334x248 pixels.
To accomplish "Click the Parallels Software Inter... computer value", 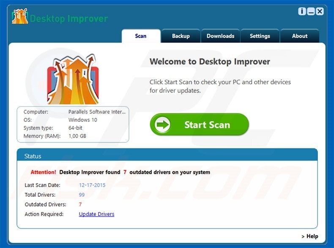I will [97, 112].
